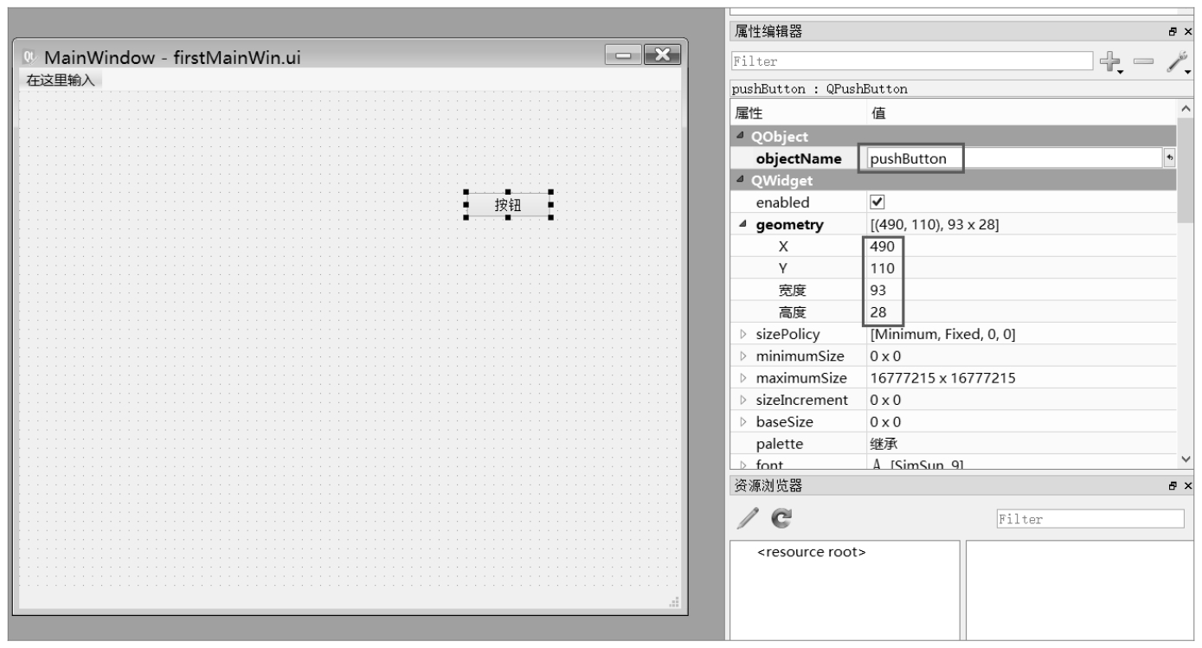The image size is (1202, 648).
Task: Click the edit resources pencil icon
Action: point(748,518)
